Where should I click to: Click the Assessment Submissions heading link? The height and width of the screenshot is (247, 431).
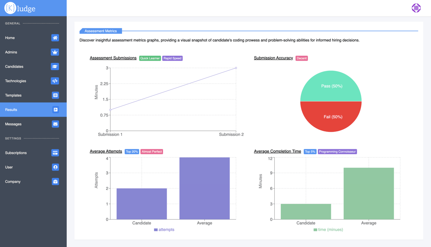[x=113, y=58]
